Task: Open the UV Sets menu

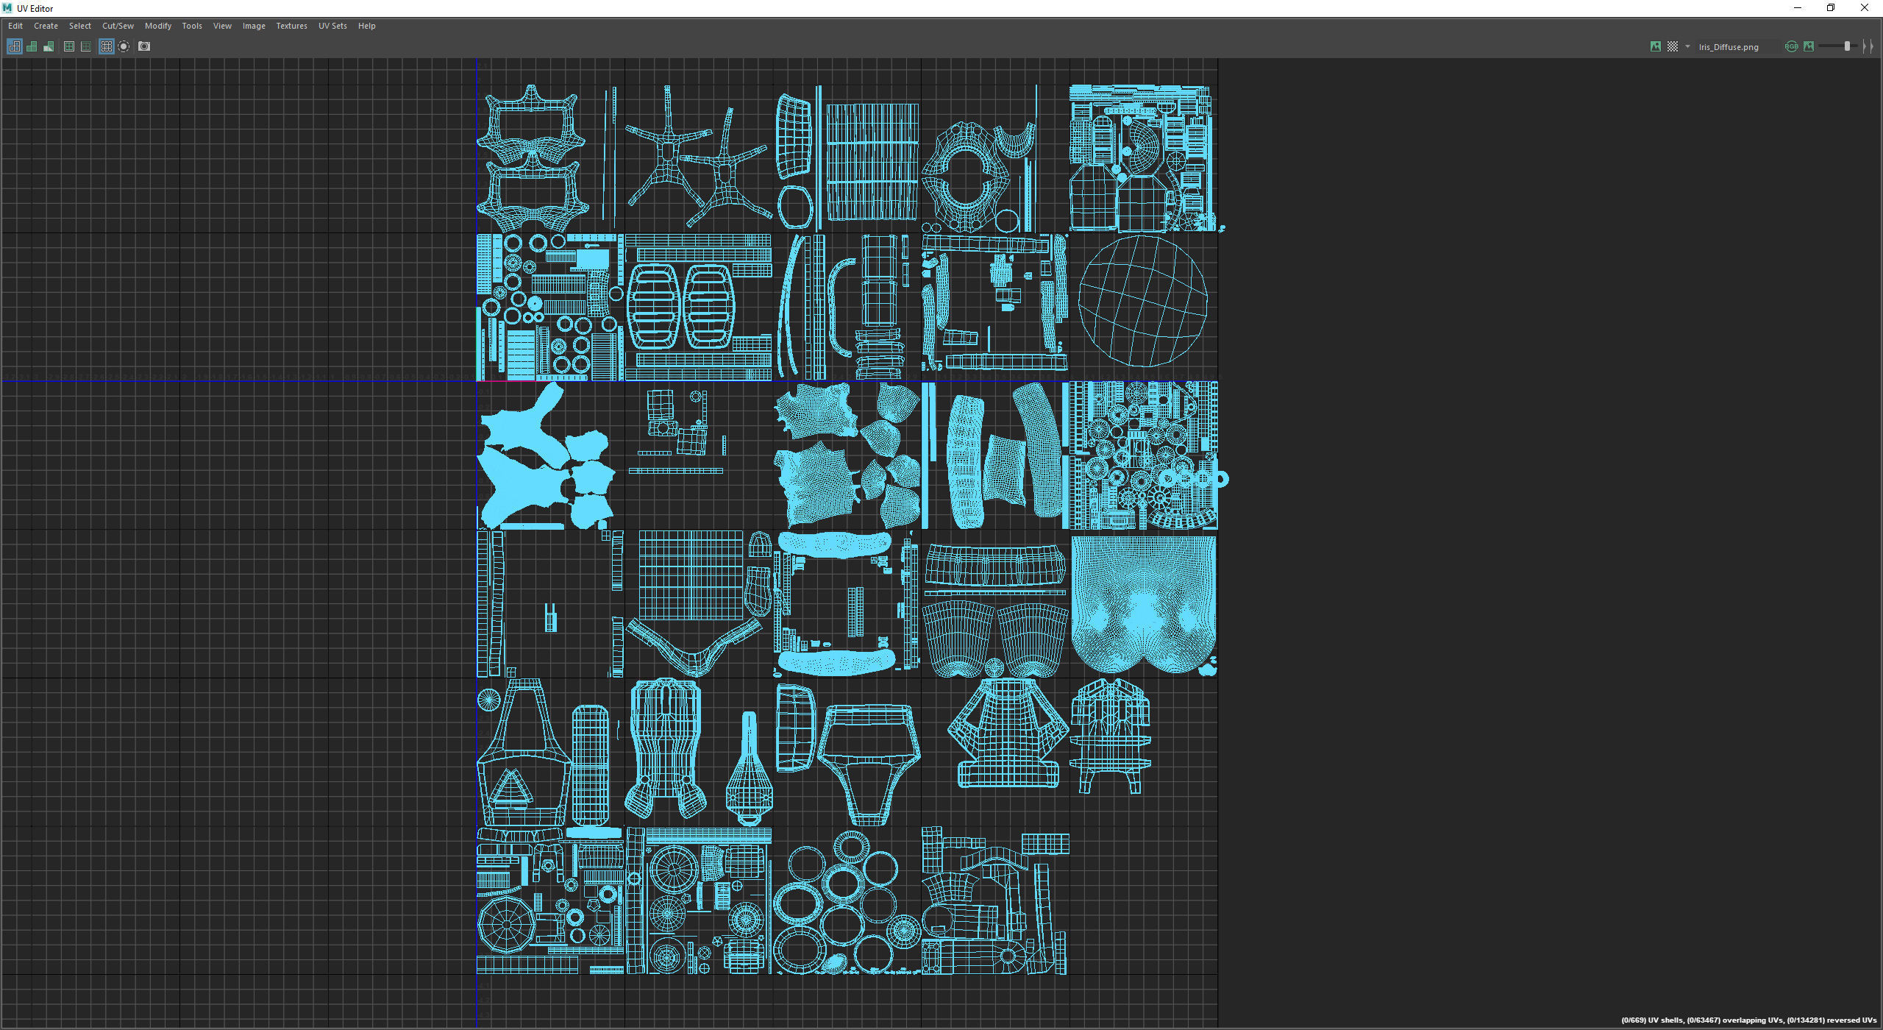Action: 332,26
